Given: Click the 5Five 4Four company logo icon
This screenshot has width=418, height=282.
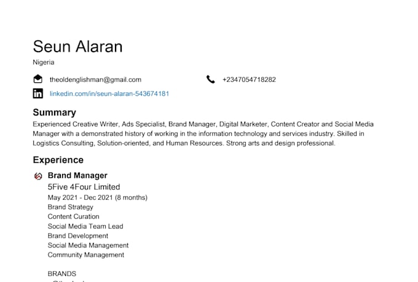Looking at the screenshot, I should coord(38,176).
